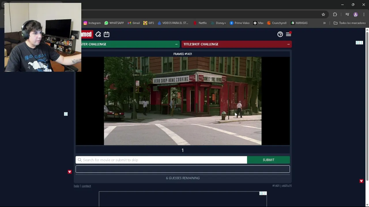
Task: Open the media control icon in toolbar
Action: coord(347,14)
